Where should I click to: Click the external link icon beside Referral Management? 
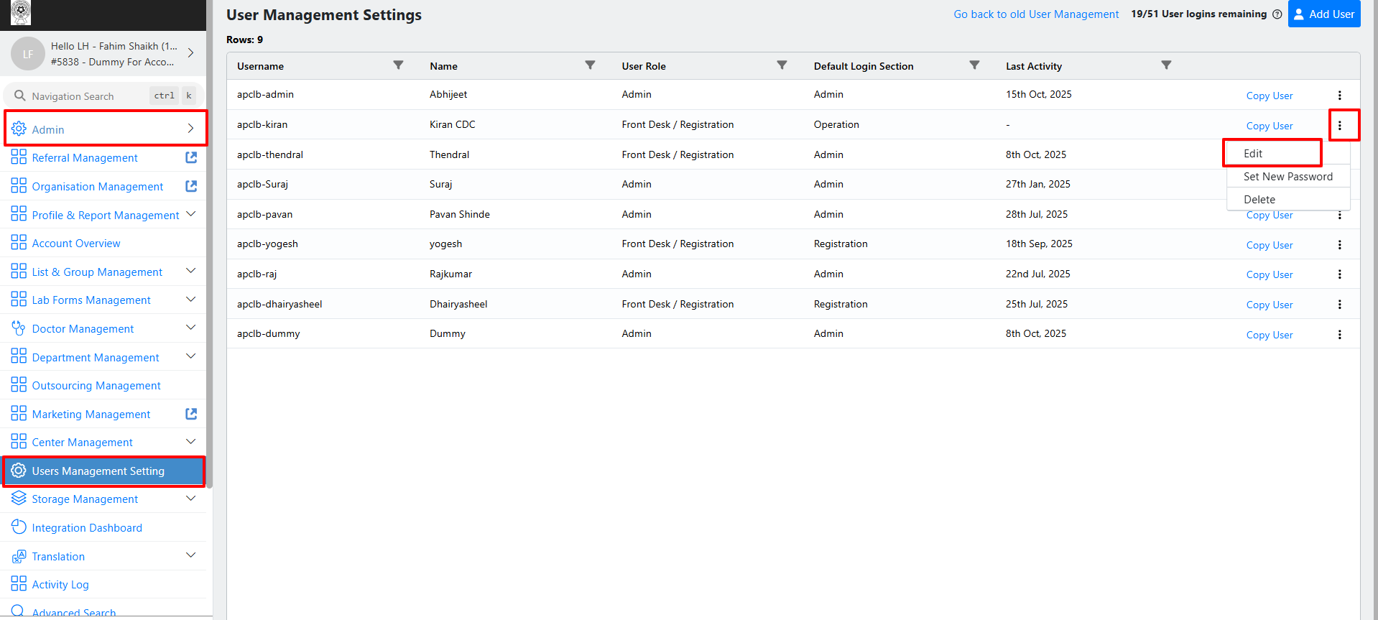tap(191, 157)
